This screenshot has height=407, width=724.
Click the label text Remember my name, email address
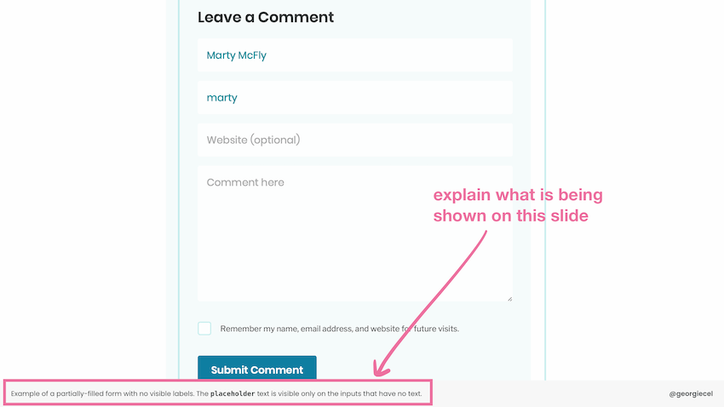tap(286, 329)
